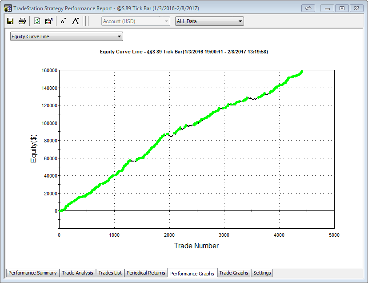Maximize the performance report window
This screenshot has height=283, width=368.
pyautogui.click(x=341, y=8)
